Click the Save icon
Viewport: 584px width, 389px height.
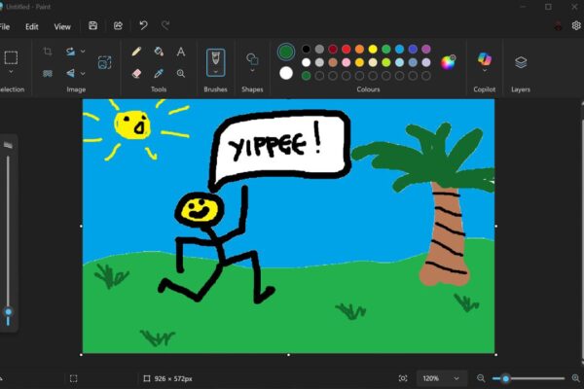pyautogui.click(x=92, y=26)
